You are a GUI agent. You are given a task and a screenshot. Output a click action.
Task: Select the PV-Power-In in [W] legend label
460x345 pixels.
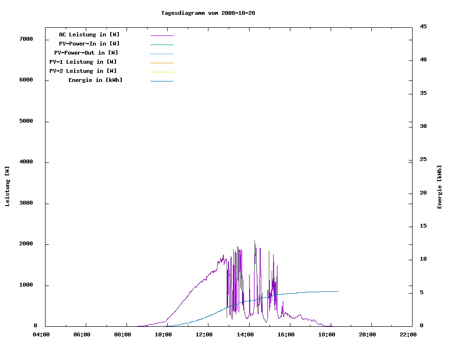click(x=89, y=44)
